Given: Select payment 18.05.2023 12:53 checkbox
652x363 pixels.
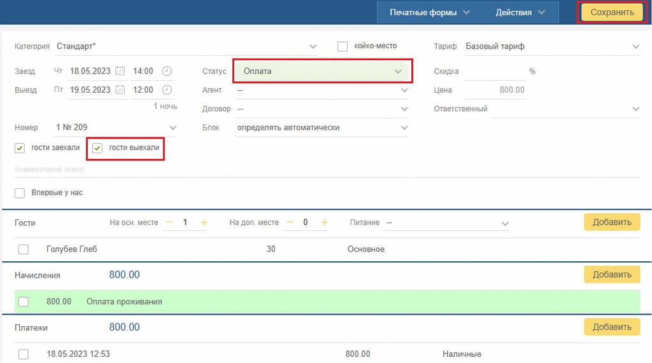Looking at the screenshot, I should point(24,354).
